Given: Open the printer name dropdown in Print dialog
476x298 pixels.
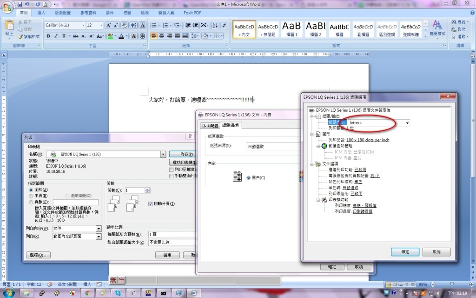Looking at the screenshot, I should click(163, 154).
